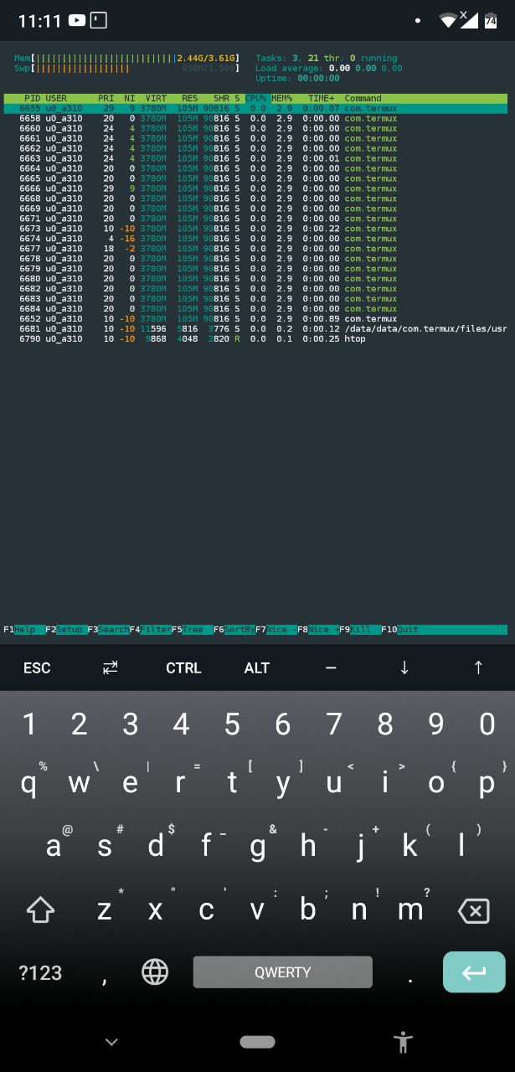The width and height of the screenshot is (515, 1072).
Task: Select F6 SortBy in htop function bar
Action: coord(234,630)
